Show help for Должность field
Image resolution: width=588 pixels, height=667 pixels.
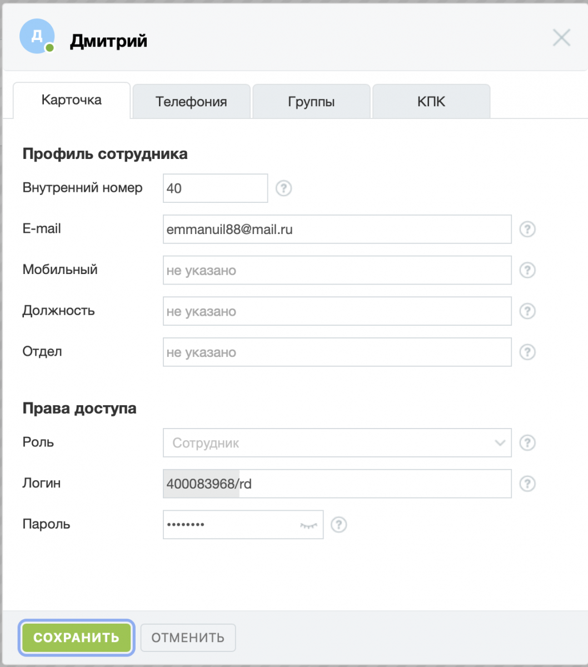(527, 311)
